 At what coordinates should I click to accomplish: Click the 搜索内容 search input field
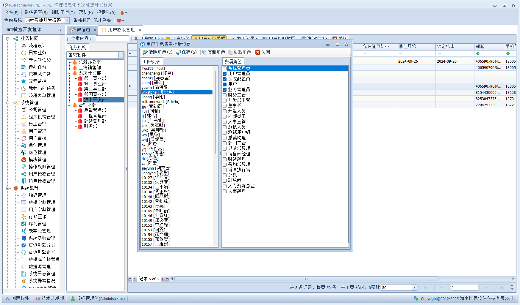(112, 39)
